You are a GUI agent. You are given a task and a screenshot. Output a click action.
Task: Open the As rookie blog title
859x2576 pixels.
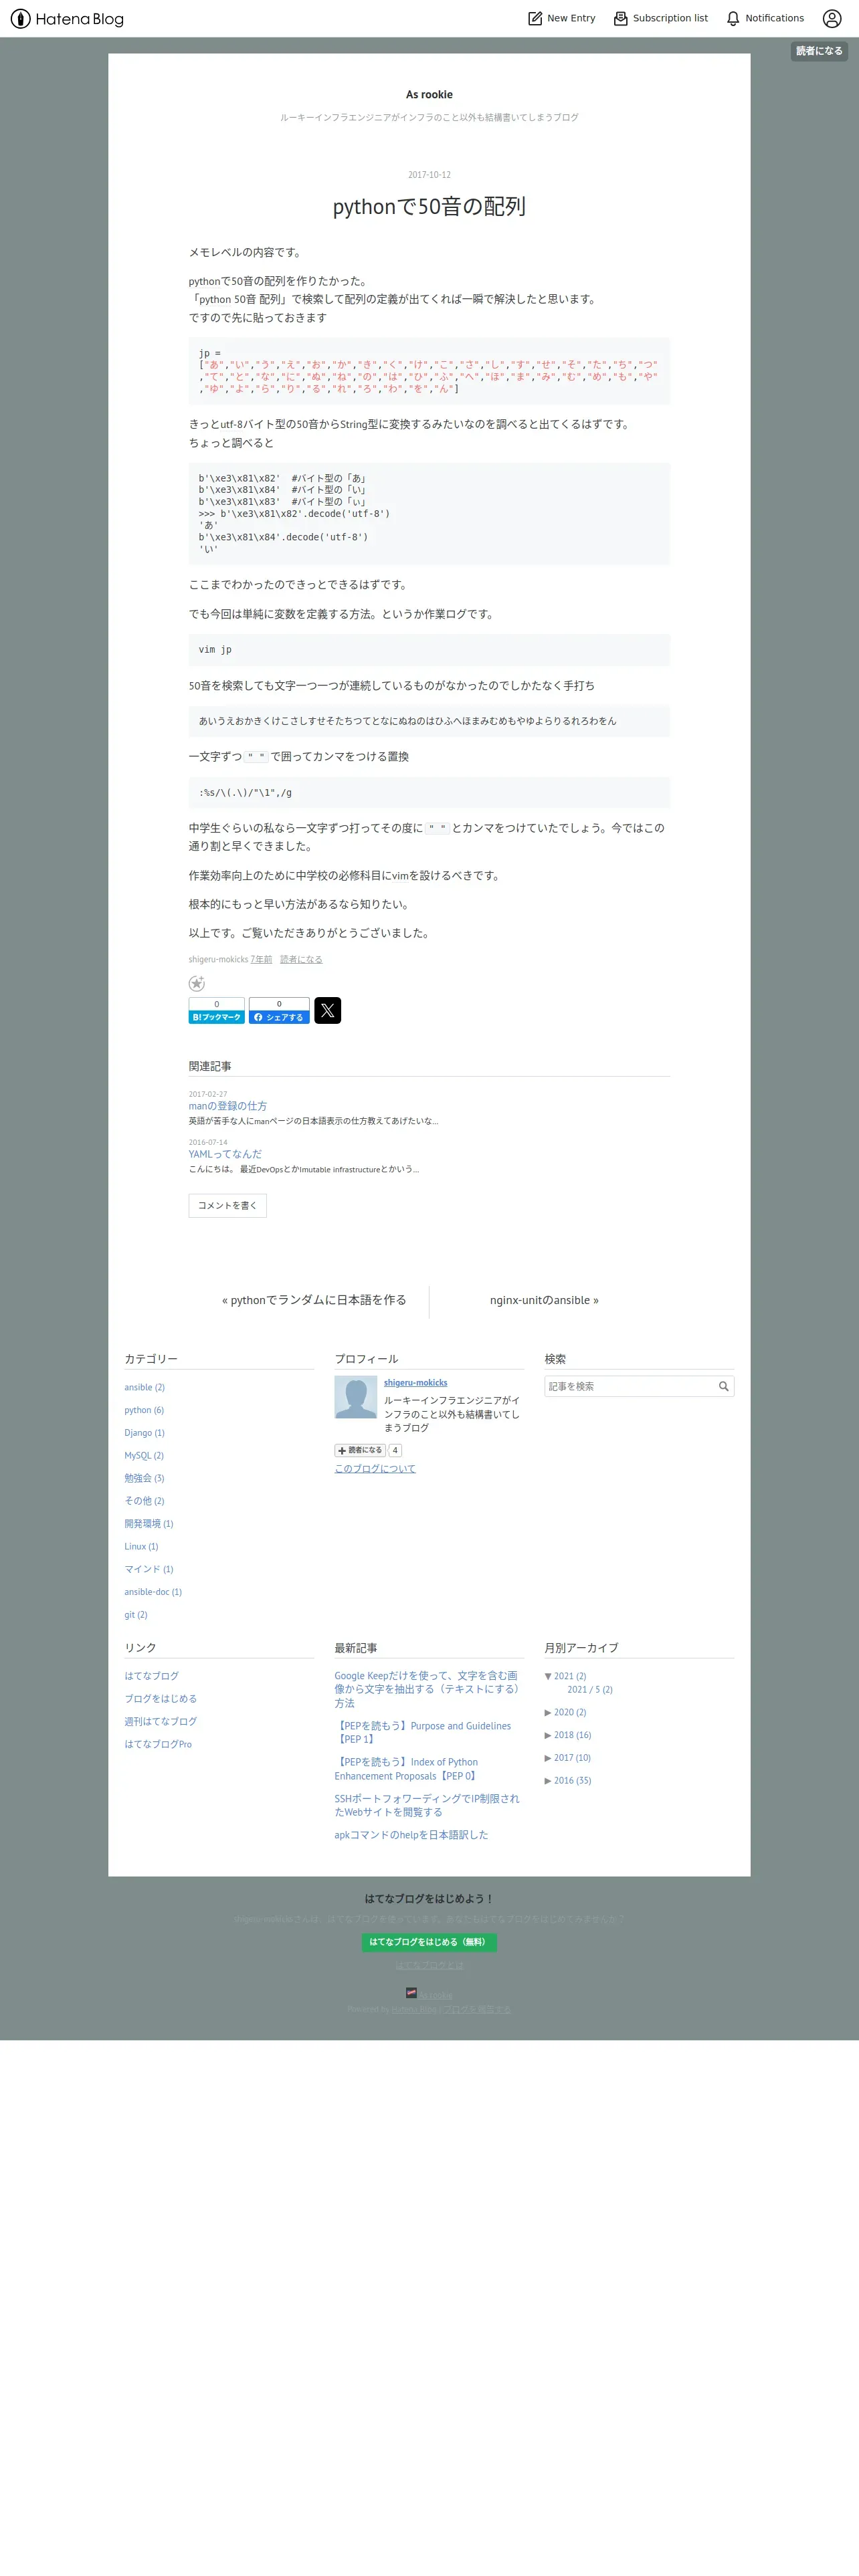point(429,95)
